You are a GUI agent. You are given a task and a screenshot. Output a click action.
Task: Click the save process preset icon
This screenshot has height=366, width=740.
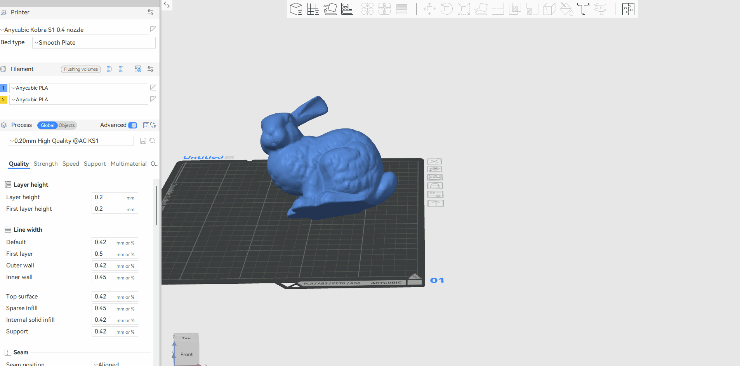tap(143, 141)
